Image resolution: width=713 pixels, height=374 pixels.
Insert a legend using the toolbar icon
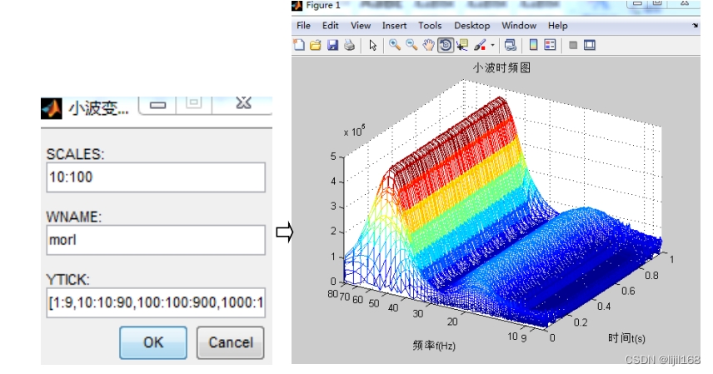click(x=551, y=45)
